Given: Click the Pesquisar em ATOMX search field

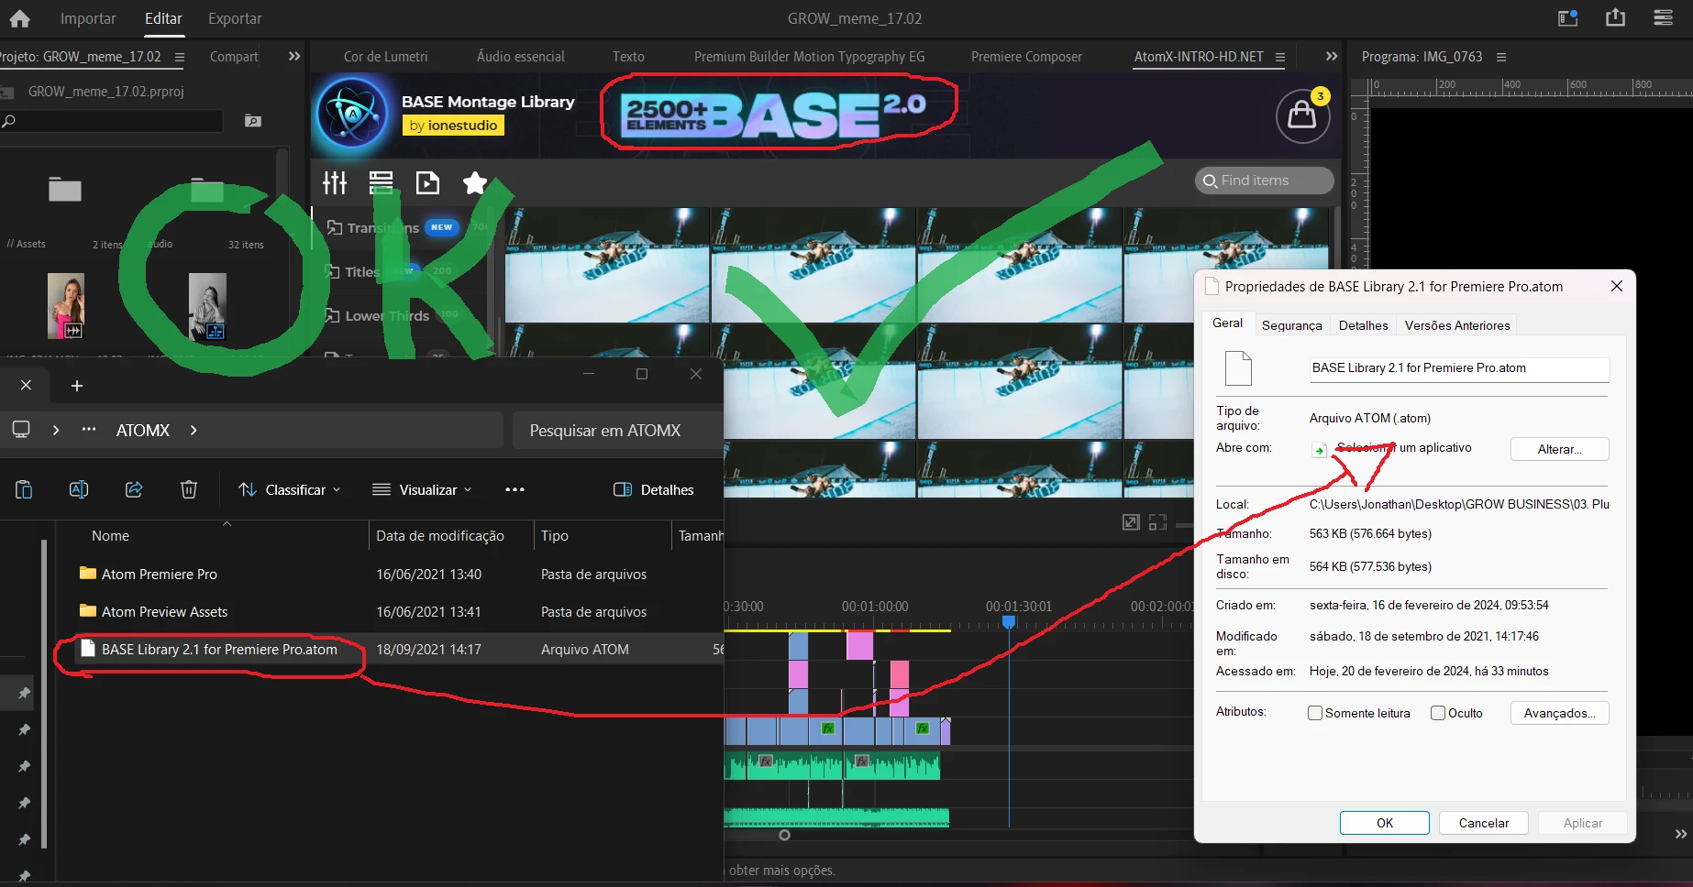Looking at the screenshot, I should [x=617, y=430].
